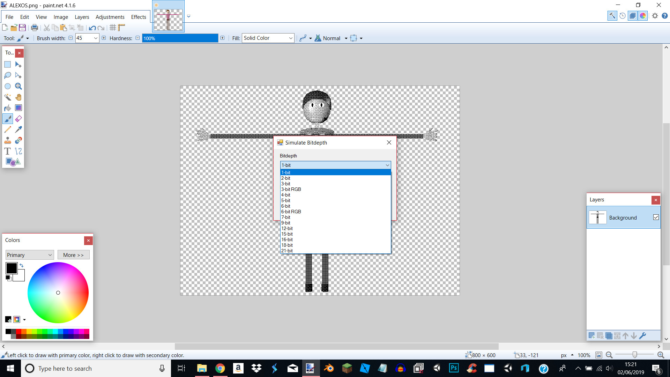Click the More >> button in Colors
The image size is (670, 377).
(73, 255)
